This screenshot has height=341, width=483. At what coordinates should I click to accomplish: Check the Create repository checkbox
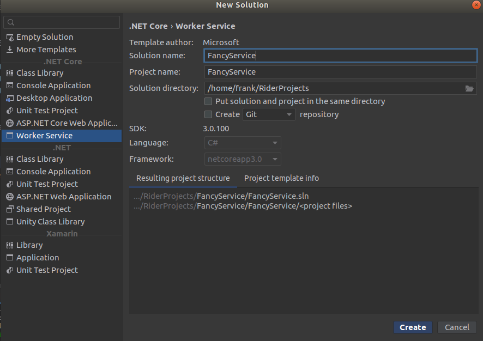pos(208,114)
